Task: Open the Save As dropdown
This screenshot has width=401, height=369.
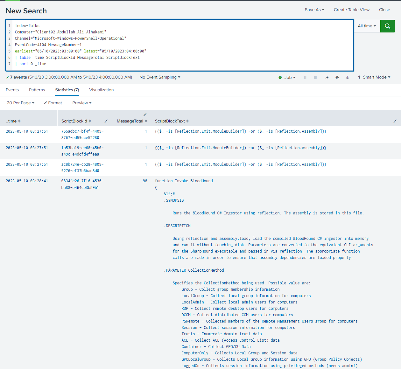Action: coord(314,10)
